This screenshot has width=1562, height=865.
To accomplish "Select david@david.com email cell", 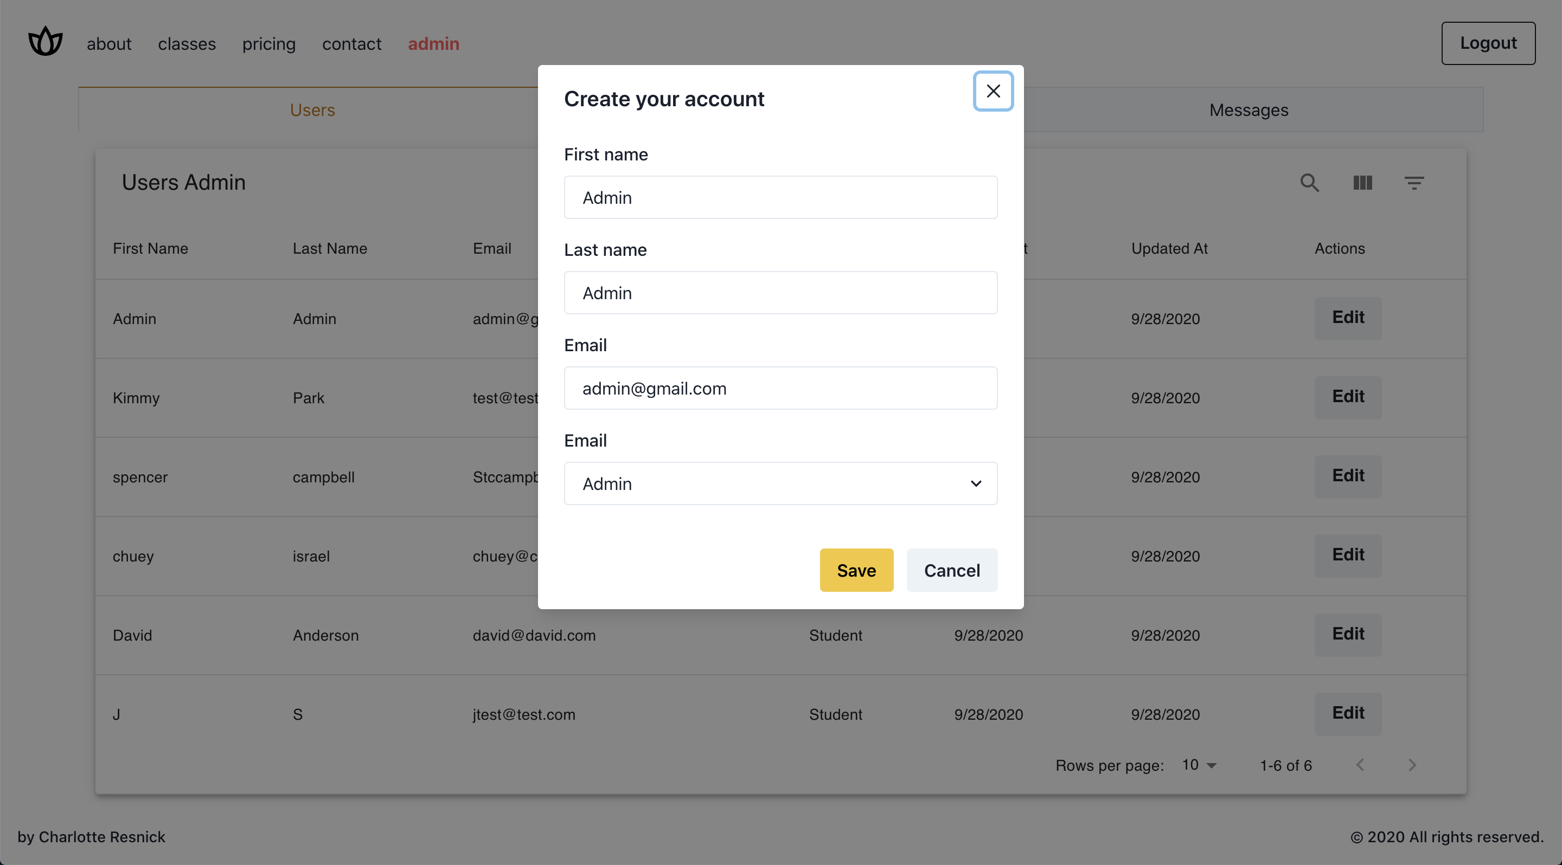I will click(x=534, y=635).
